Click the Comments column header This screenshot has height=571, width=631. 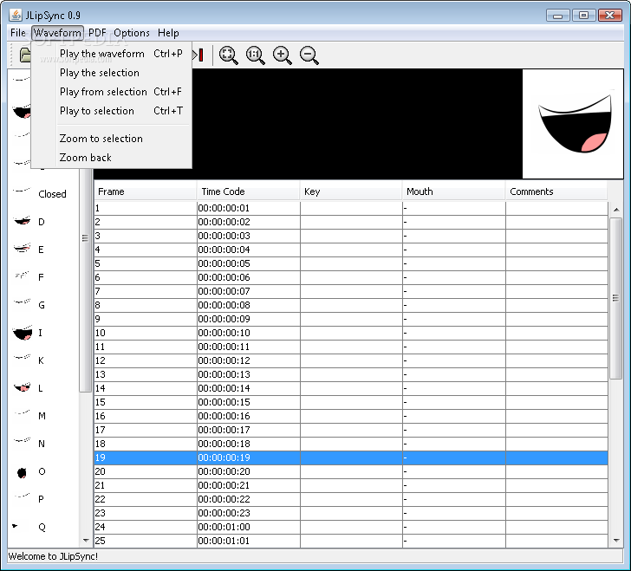pos(556,191)
